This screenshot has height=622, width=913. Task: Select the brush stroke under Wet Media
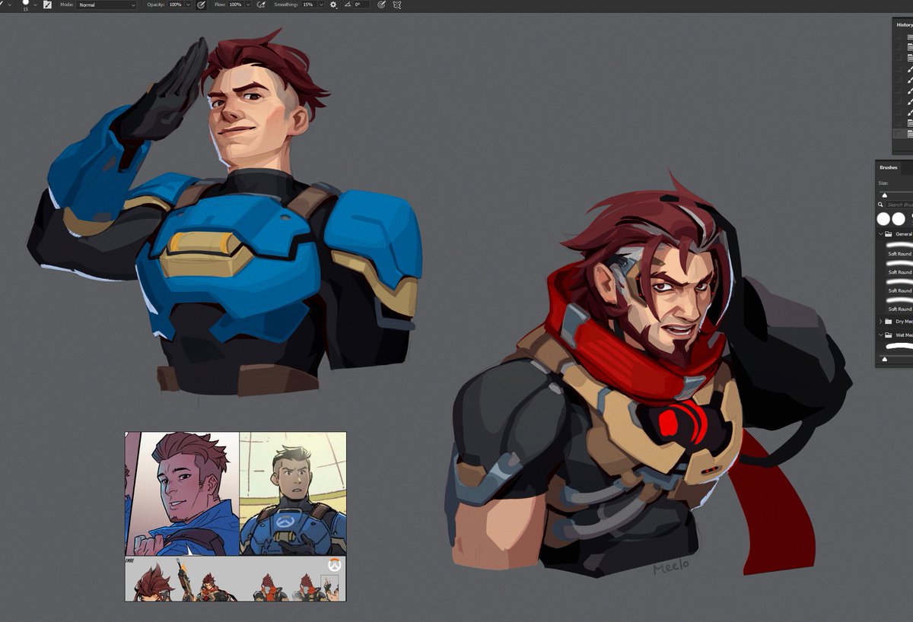(899, 346)
